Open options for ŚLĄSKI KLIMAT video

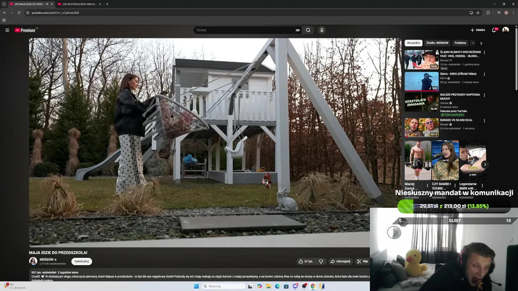pos(484,53)
